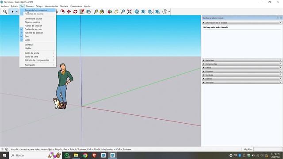Viewport: 283px width, 159px height.
Task: Pick the Tape Measure tool
Action: [x=96, y=12]
